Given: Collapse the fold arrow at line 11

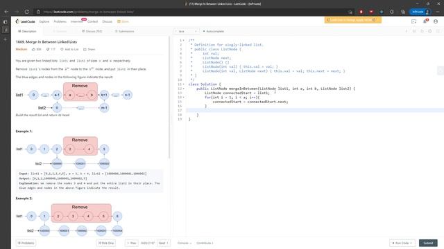Looking at the screenshot, I should point(183,84).
